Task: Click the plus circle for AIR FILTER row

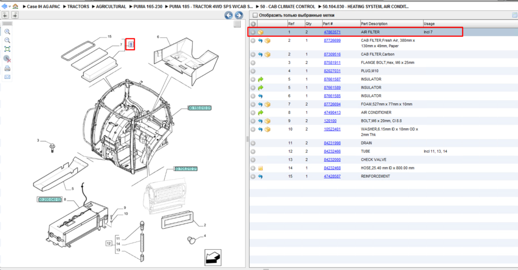Action: pyautogui.click(x=253, y=32)
